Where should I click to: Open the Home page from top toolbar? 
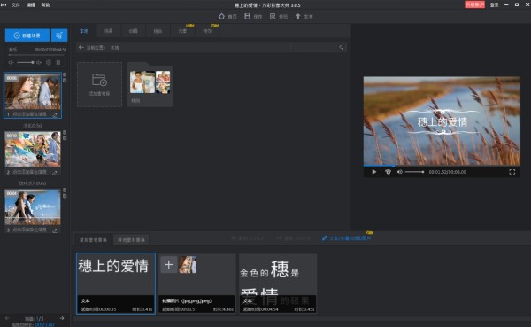227,16
